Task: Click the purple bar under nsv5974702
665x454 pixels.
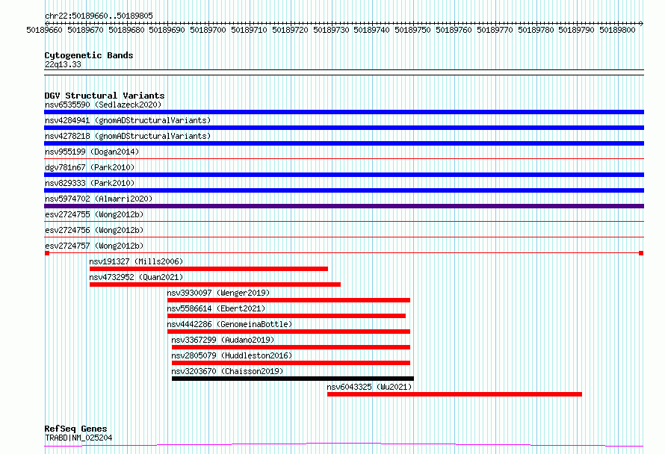Action: [344, 206]
